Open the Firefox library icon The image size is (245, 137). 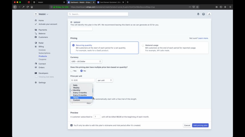click(x=217, y=7)
